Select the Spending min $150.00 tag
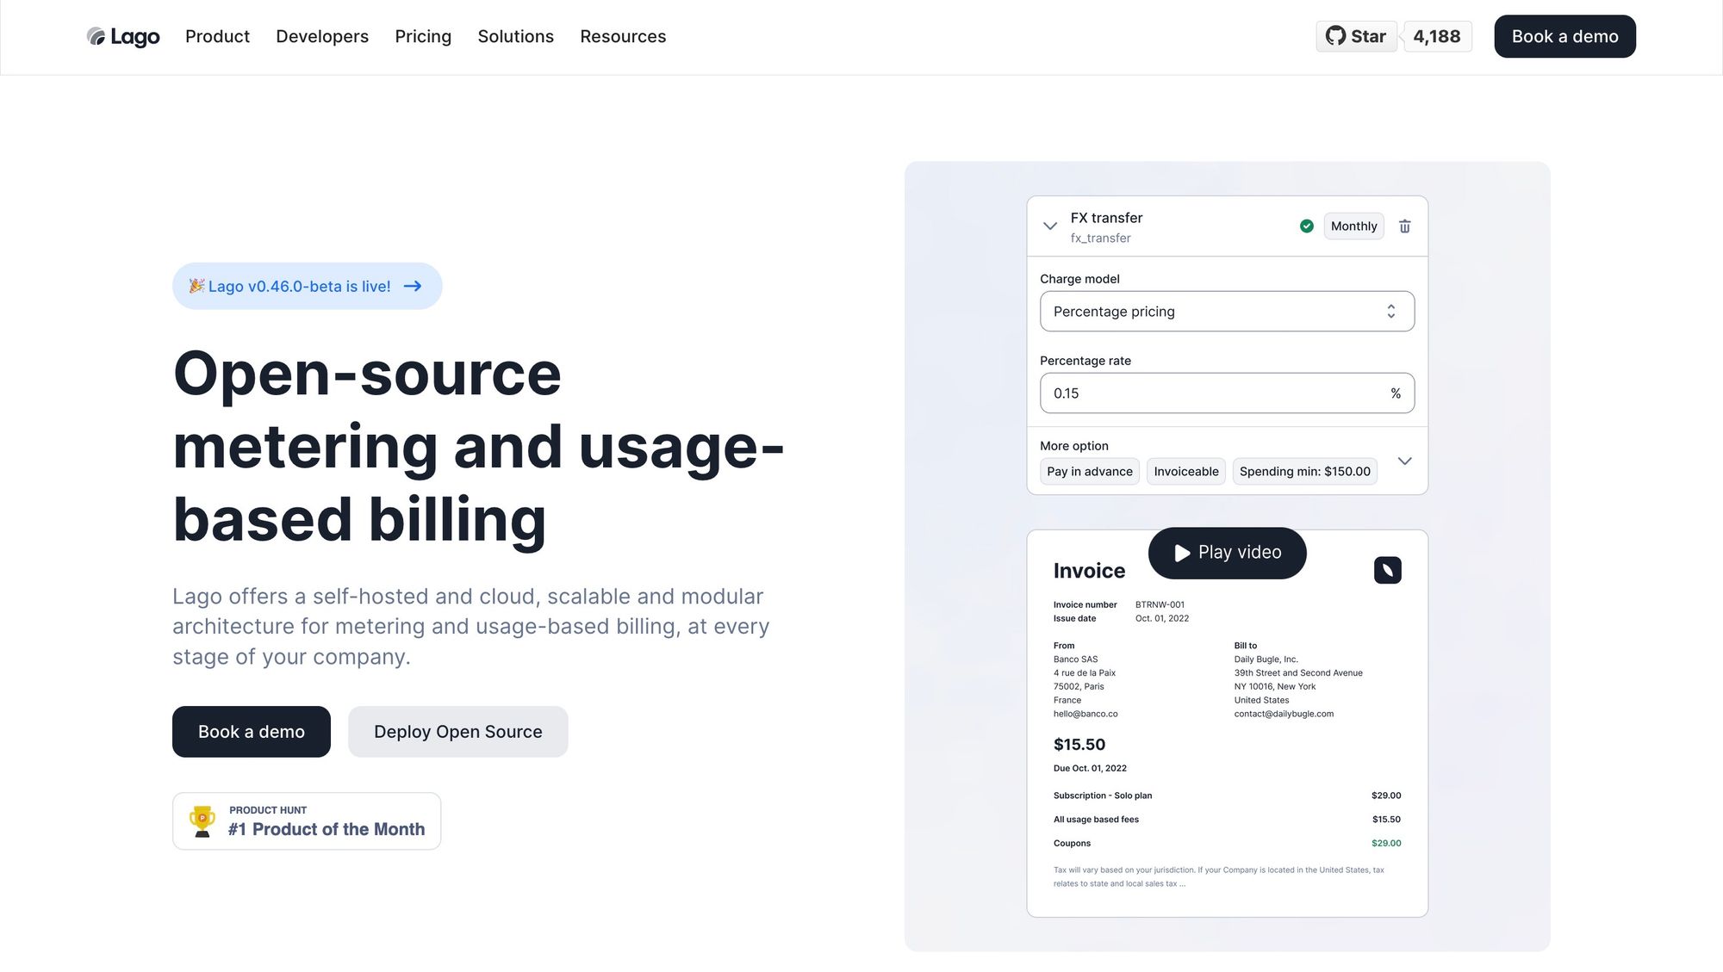 1304,472
